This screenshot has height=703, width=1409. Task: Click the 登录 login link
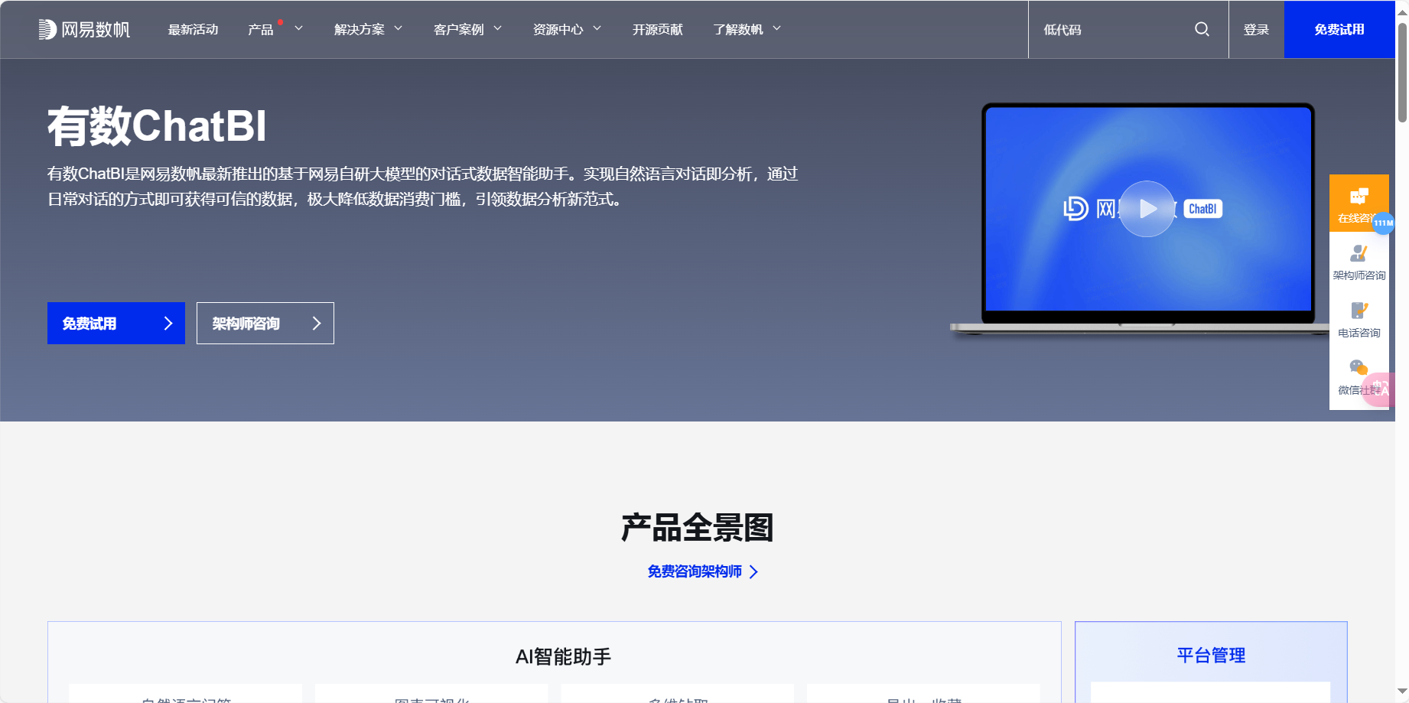(x=1255, y=29)
